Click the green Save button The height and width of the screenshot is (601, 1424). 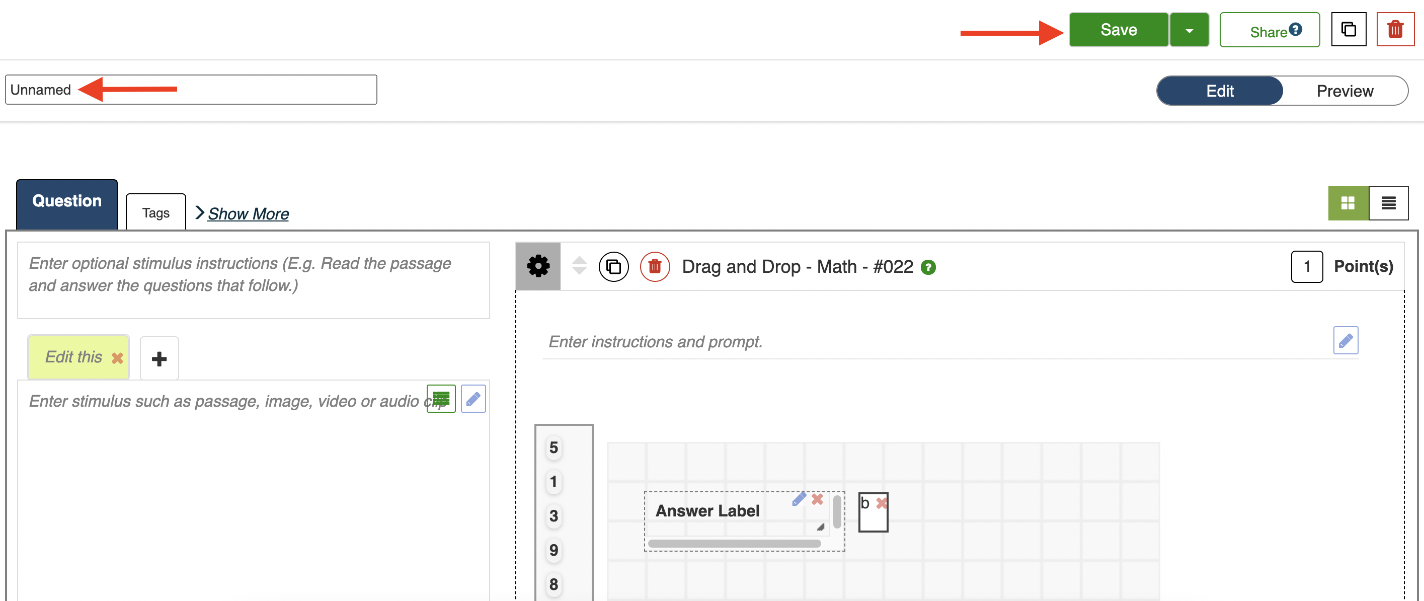click(x=1118, y=30)
